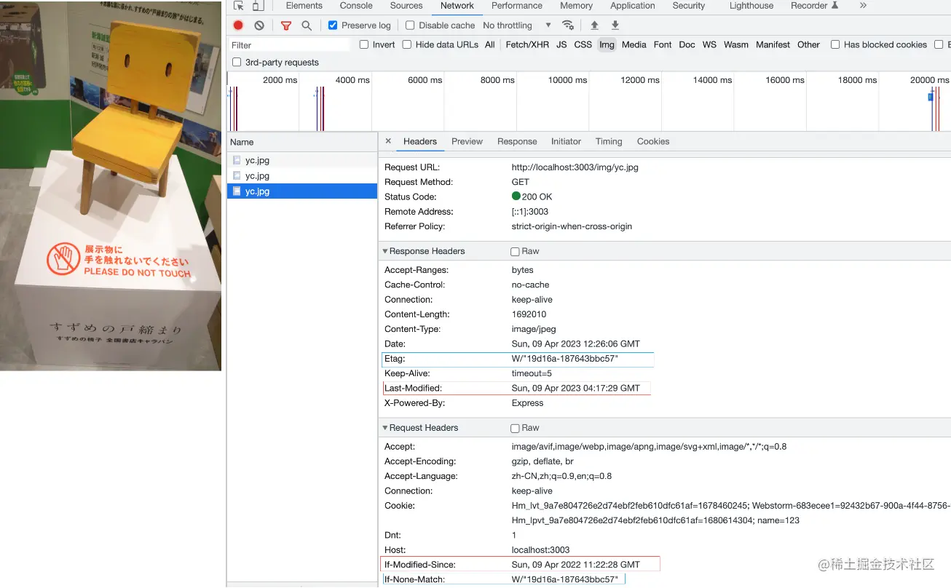Click the Name column header
This screenshot has width=951, height=588.
point(302,142)
